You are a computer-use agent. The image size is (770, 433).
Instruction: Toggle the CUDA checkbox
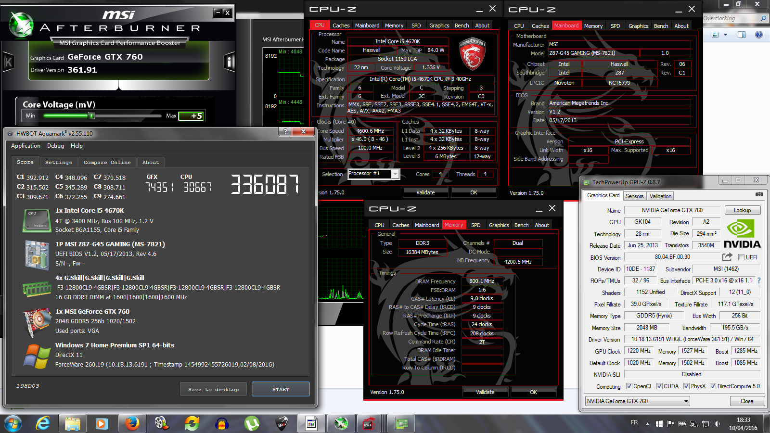click(659, 386)
